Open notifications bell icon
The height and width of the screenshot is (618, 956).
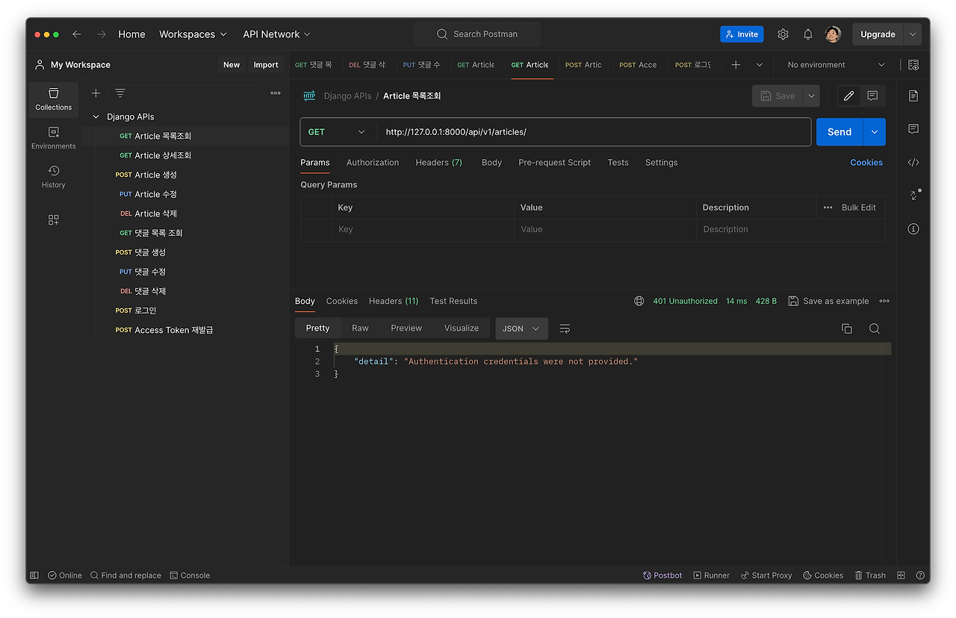(x=808, y=34)
